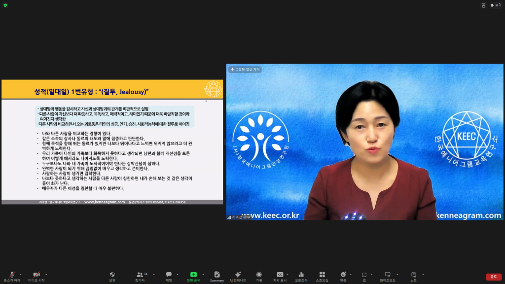This screenshot has width=505, height=284.
Task: Open the 보기 view options at top right
Action: click(x=496, y=5)
